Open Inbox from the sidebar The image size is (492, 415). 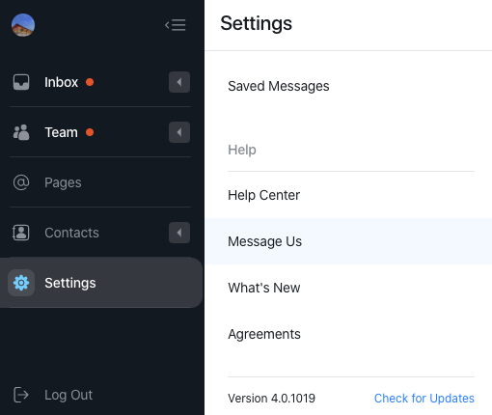61,82
